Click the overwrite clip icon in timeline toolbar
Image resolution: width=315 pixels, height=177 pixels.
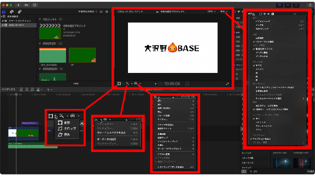pyautogui.click(x=38, y=89)
